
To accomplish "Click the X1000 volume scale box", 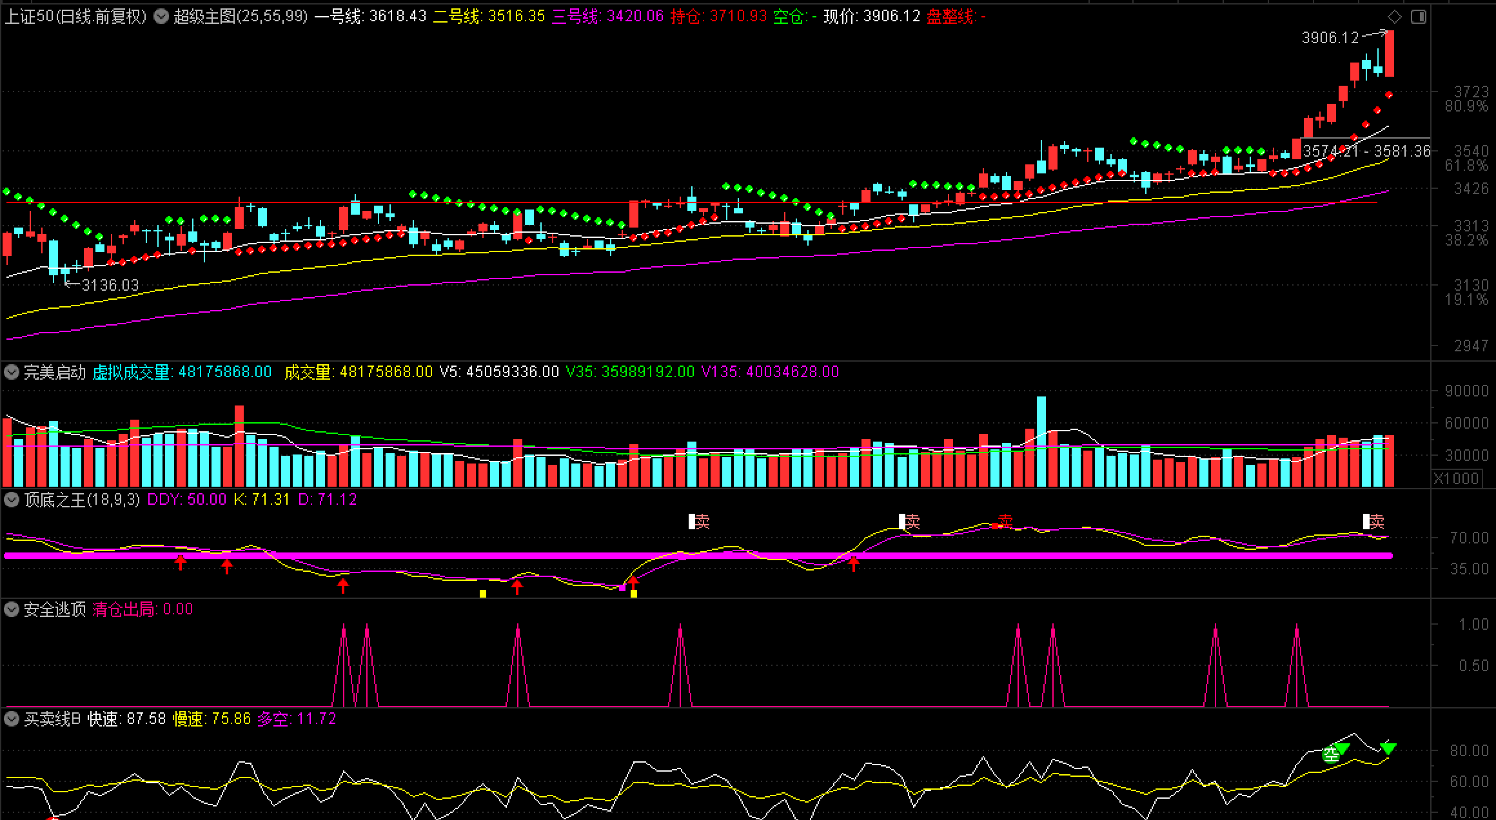I will [1456, 478].
